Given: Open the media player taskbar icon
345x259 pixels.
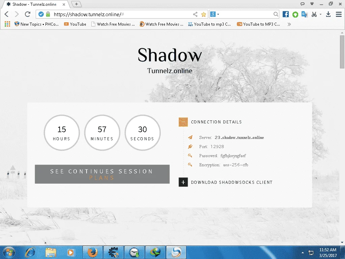Looking at the screenshot, I should click(x=71, y=252).
